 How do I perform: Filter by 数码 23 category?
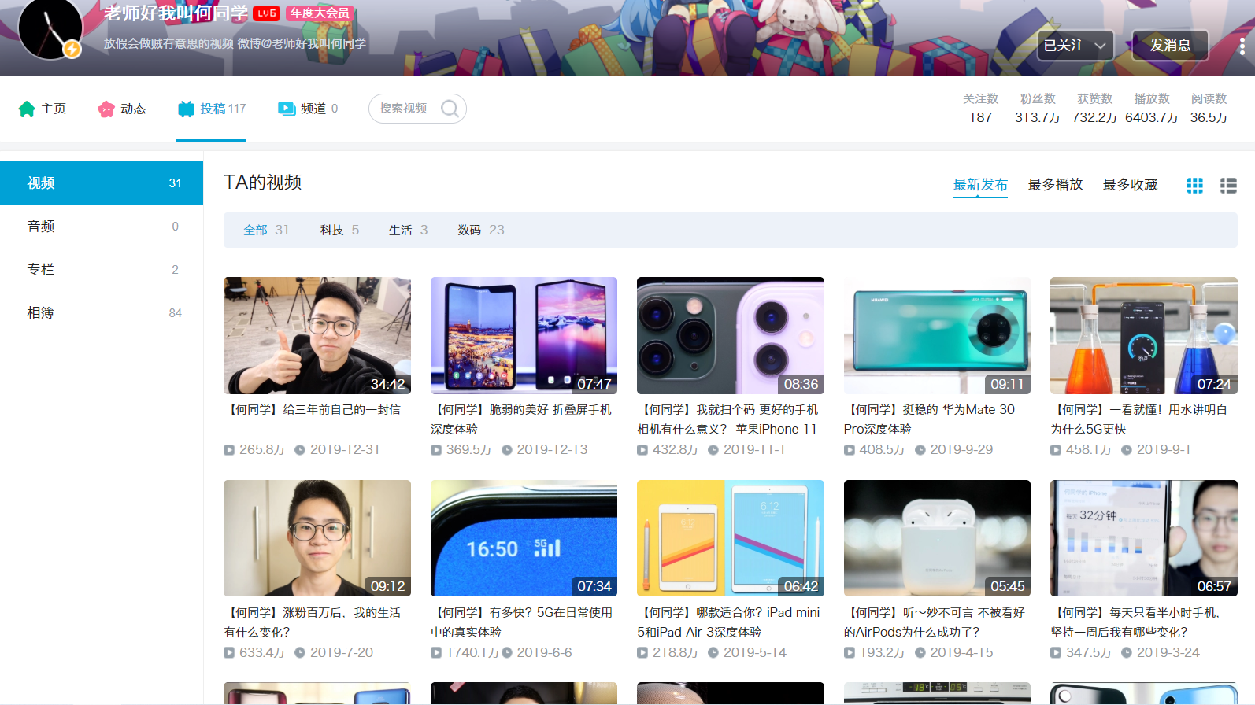[x=480, y=230]
